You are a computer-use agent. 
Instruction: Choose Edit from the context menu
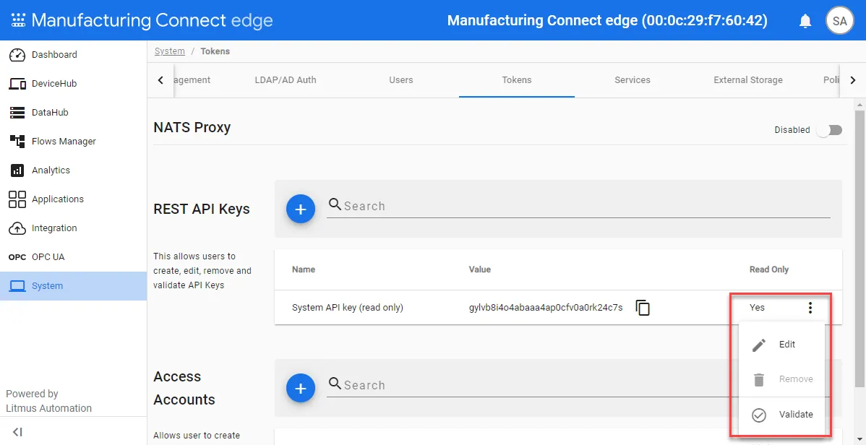pos(782,345)
